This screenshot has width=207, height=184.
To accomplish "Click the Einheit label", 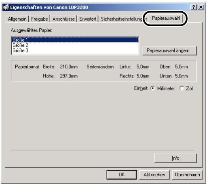I will pyautogui.click(x=141, y=88).
